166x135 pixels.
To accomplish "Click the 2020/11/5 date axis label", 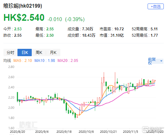I will pyautogui.click(x=130, y=132).
